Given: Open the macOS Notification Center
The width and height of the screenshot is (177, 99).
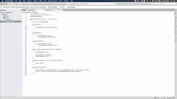Looking at the screenshot, I should point(174,1).
